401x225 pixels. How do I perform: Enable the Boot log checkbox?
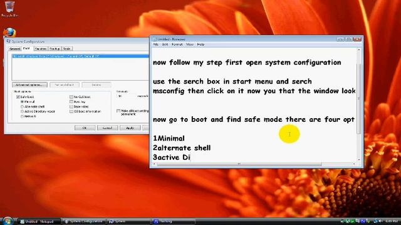(x=71, y=102)
